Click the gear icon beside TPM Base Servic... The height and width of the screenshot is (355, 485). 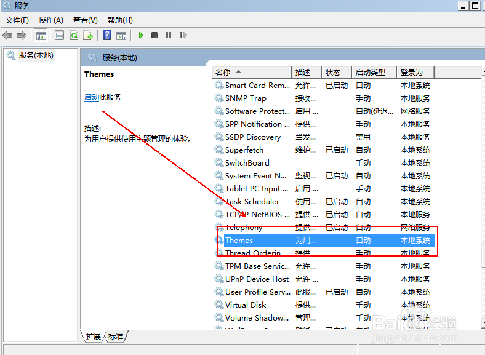click(x=219, y=266)
